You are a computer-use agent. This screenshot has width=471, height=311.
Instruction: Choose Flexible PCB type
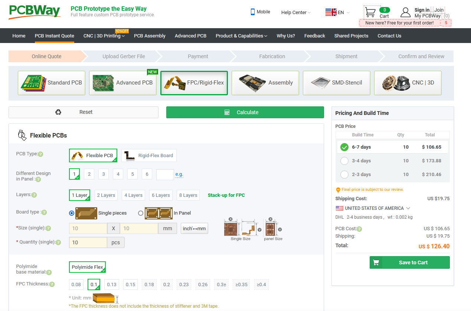[x=93, y=156]
